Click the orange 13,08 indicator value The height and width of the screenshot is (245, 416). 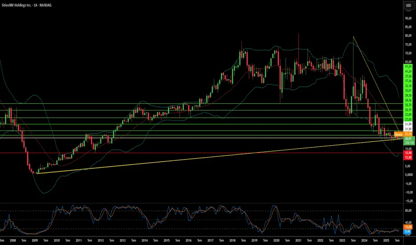pyautogui.click(x=408, y=227)
